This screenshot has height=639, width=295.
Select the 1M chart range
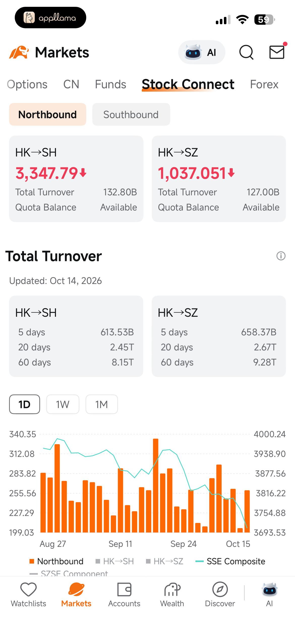click(x=102, y=404)
